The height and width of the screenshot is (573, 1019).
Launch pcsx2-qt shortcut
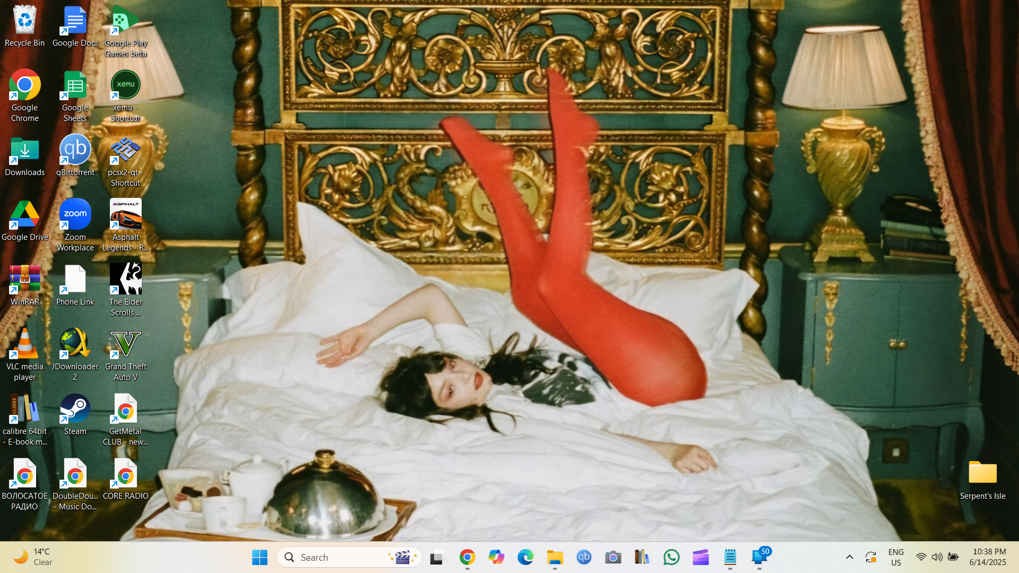tap(125, 161)
